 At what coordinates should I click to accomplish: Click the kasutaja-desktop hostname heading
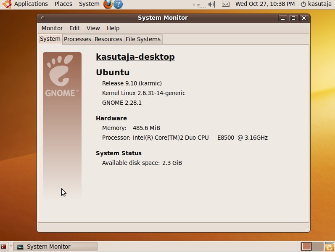135,57
